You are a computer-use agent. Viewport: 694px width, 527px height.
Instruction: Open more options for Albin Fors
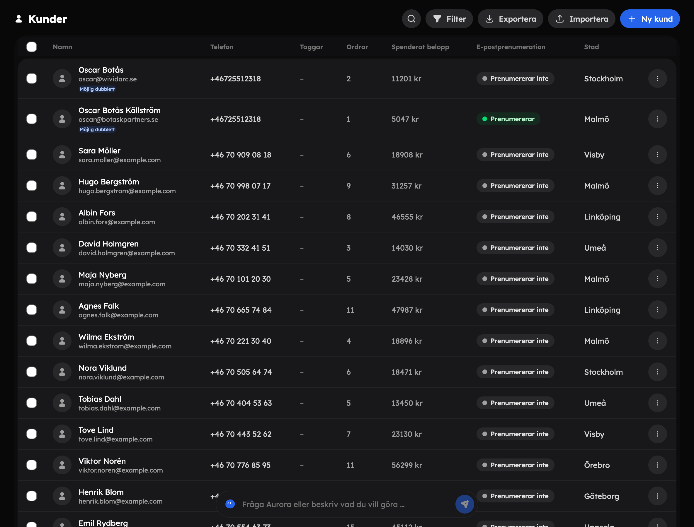tap(658, 217)
